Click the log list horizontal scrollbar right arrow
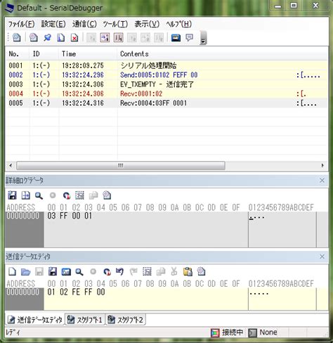Image resolution: width=333 pixels, height=343 pixels. (322, 165)
